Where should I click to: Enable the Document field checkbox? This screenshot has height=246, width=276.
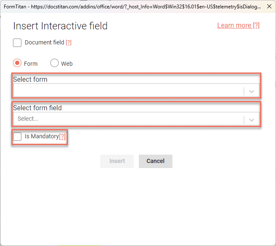tap(17, 43)
